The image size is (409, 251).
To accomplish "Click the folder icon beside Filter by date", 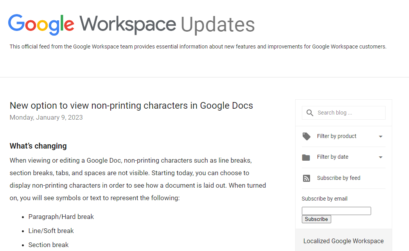I will (x=307, y=157).
